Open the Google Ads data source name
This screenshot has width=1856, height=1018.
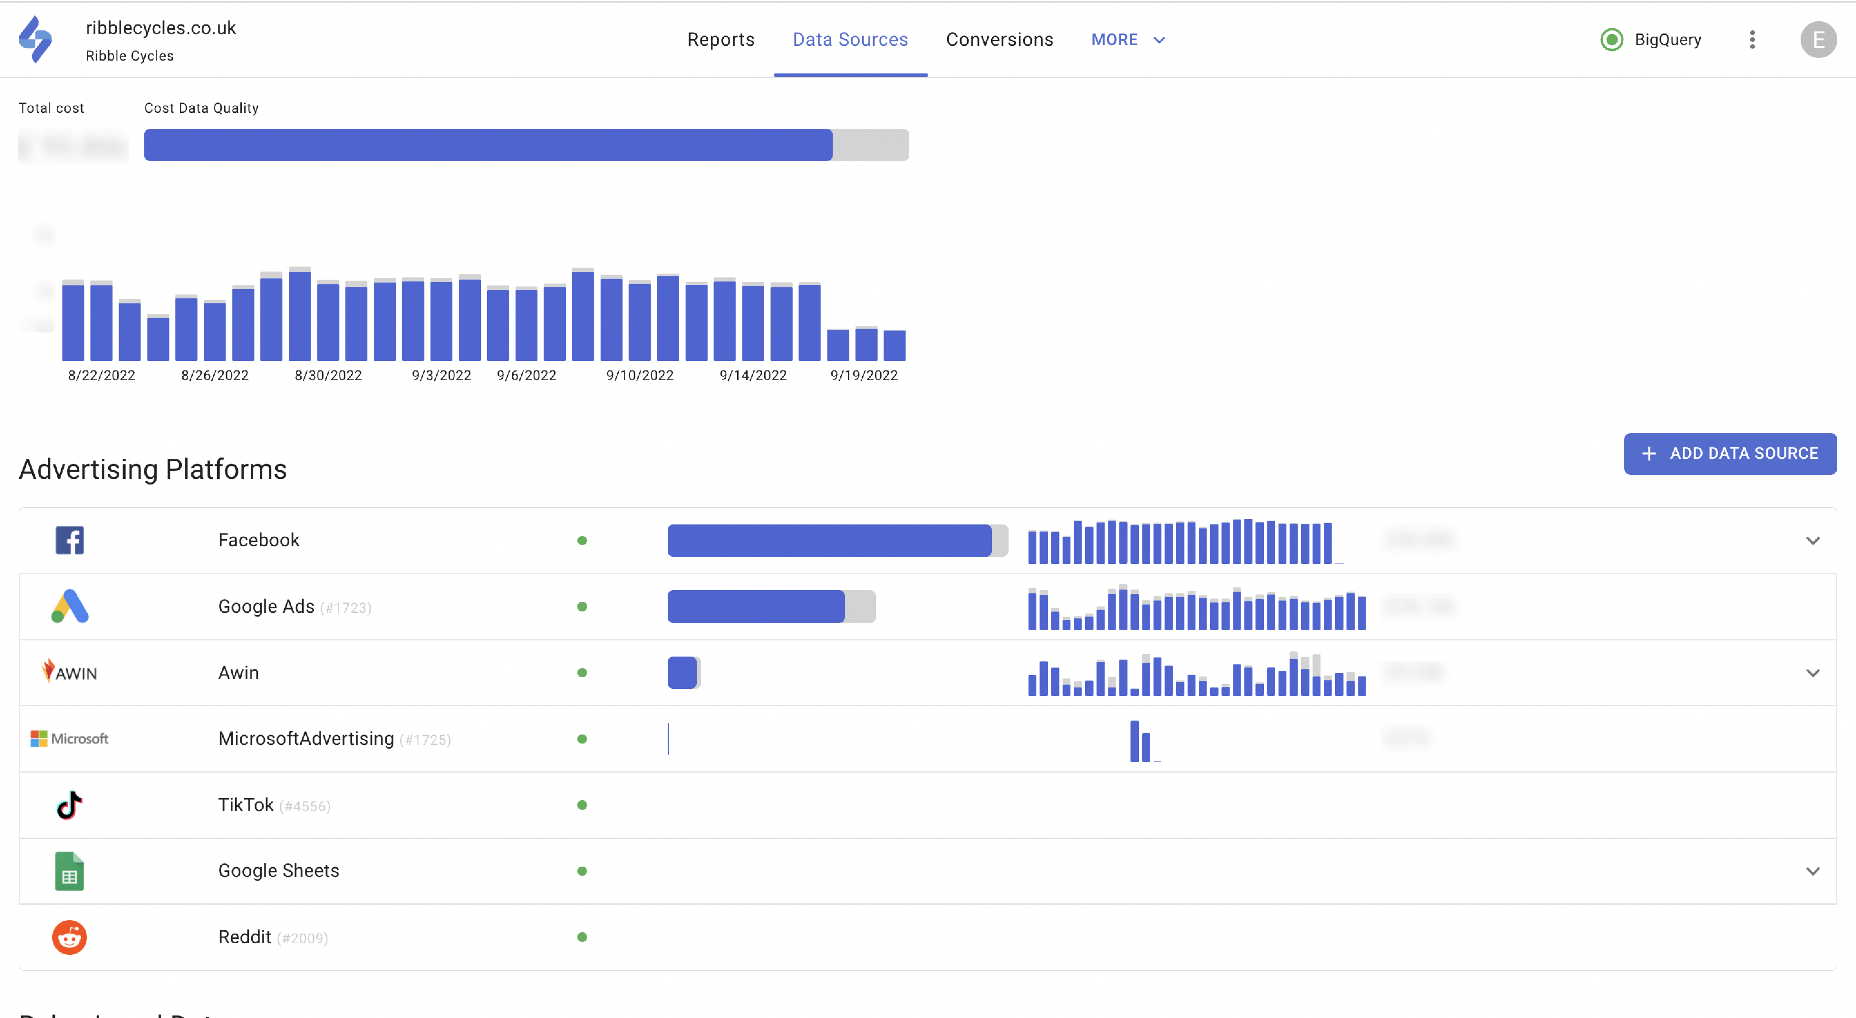(266, 607)
